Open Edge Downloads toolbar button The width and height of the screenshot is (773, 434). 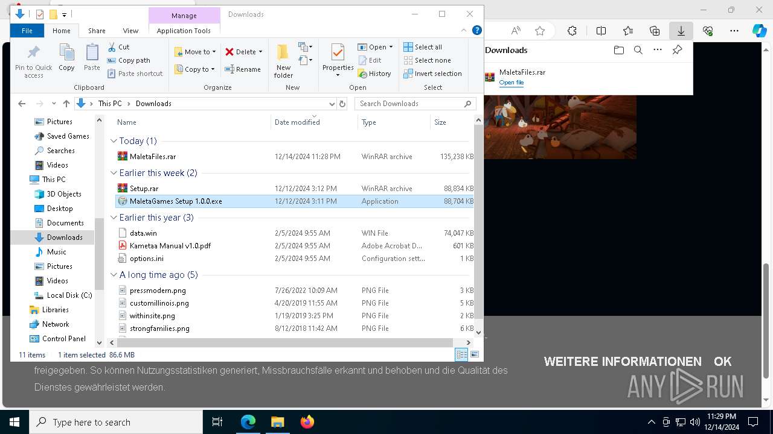[x=681, y=31]
